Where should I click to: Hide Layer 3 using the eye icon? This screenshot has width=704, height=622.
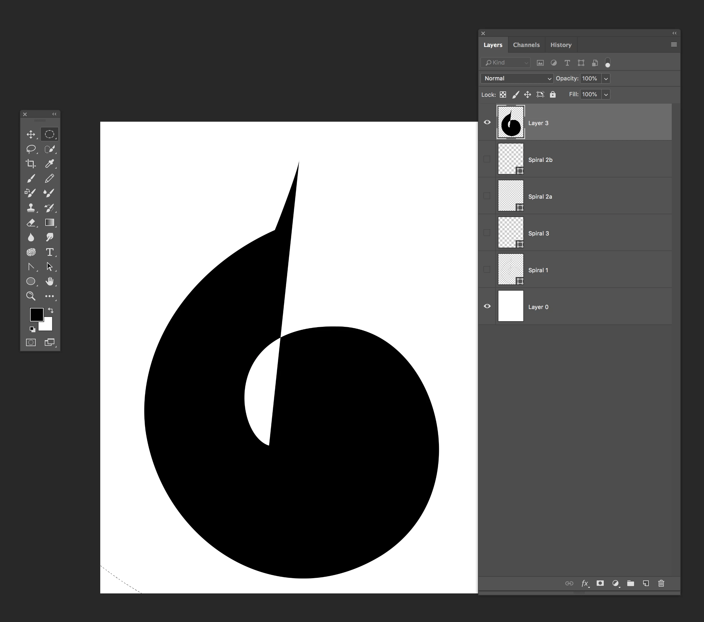(487, 122)
